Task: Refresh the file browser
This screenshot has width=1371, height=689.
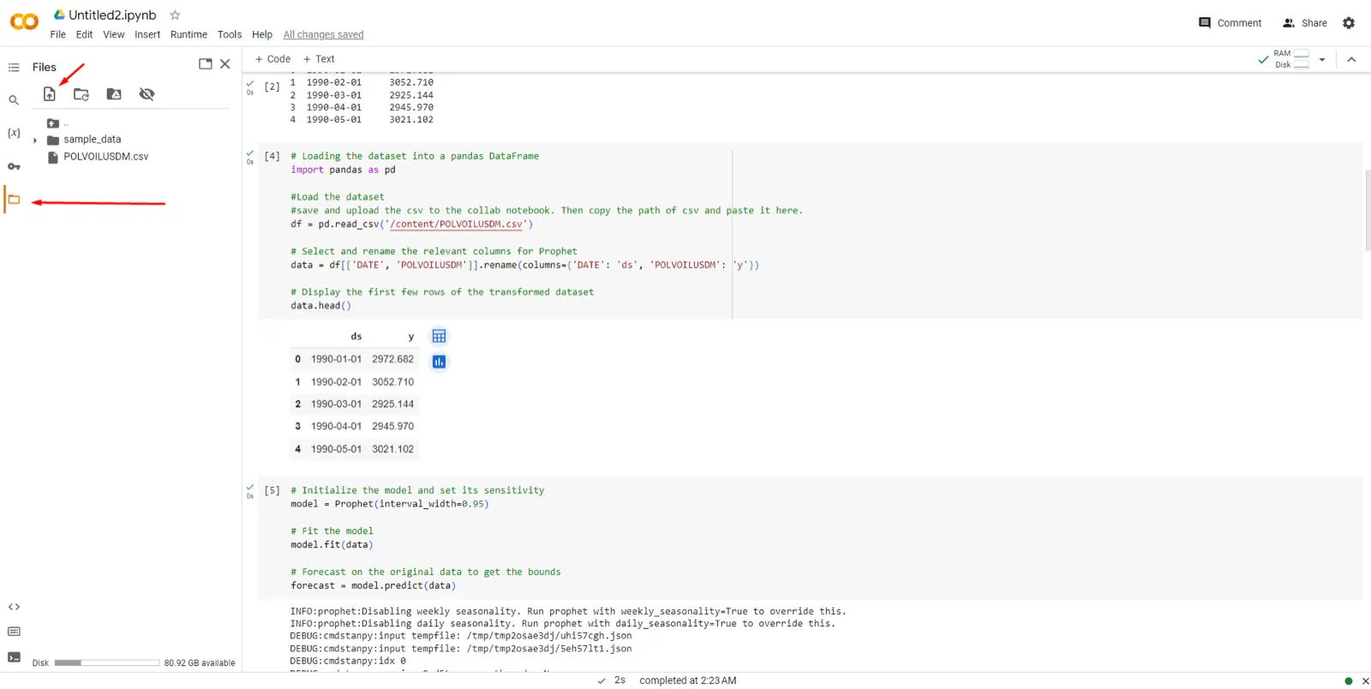Action: 81,94
